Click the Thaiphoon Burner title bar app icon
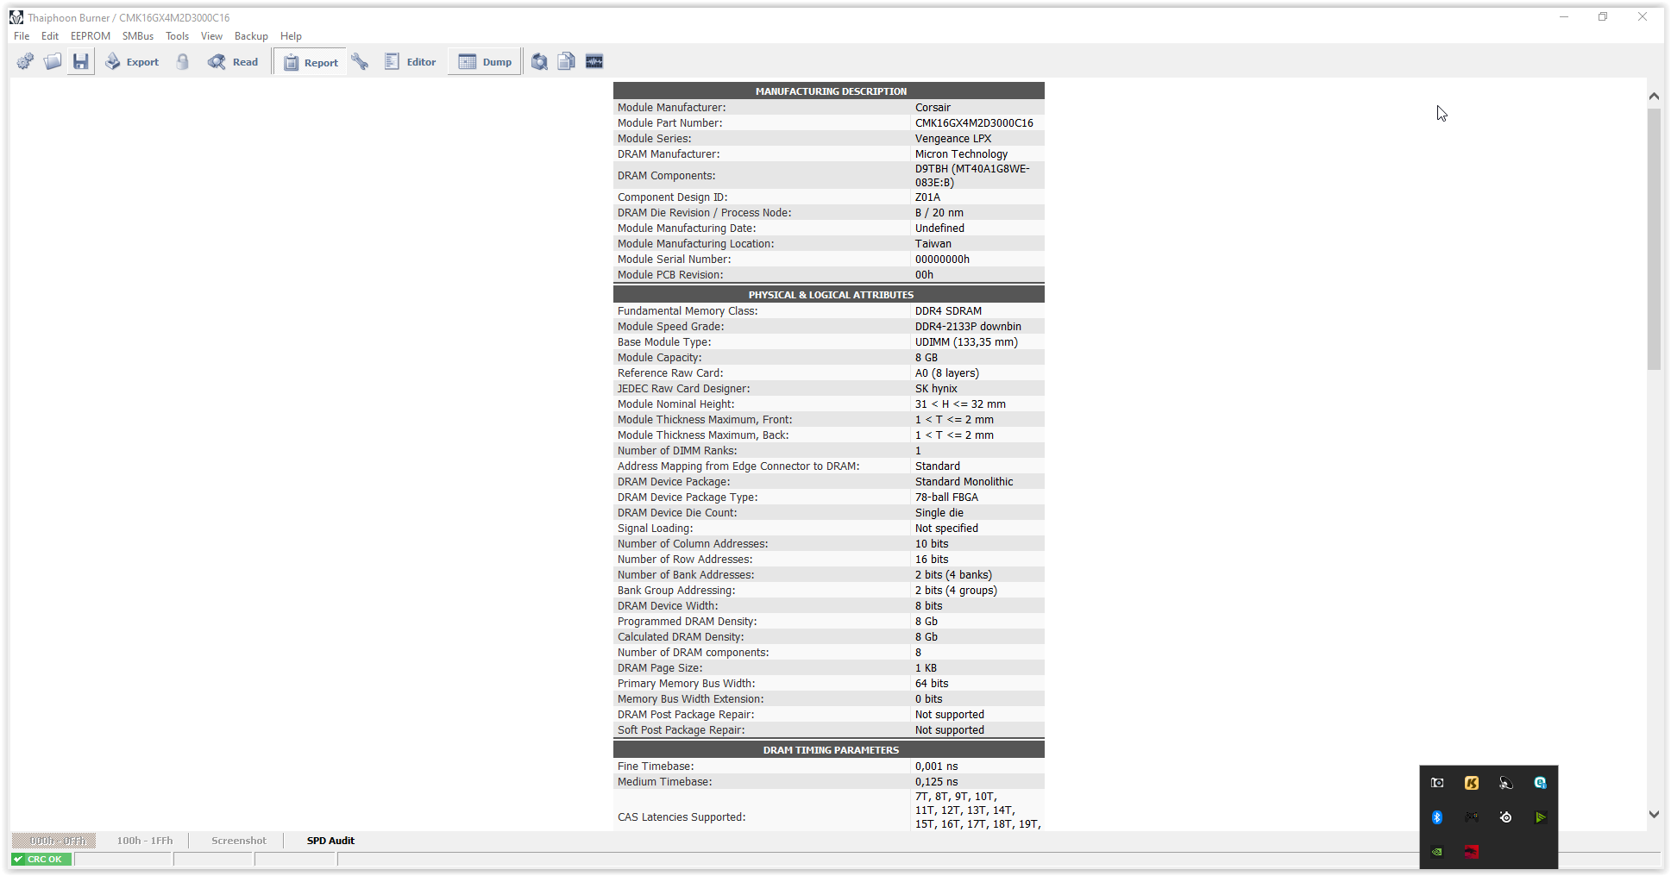The height and width of the screenshot is (876, 1671). (x=16, y=17)
